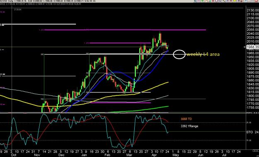
Task: Click the 2055.00 price axis label
Action: 252,30
